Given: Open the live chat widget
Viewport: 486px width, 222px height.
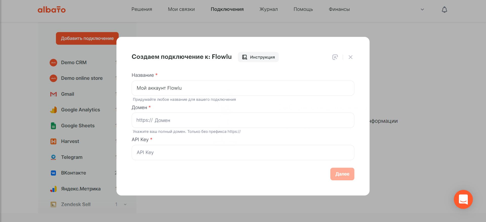Looking at the screenshot, I should (463, 199).
